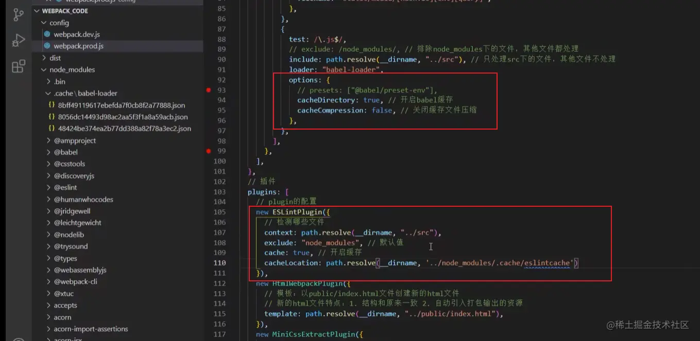The width and height of the screenshot is (700, 341).
Task: Click JSON braces icon of 8056dc14493d file
Action: [x=52, y=117]
